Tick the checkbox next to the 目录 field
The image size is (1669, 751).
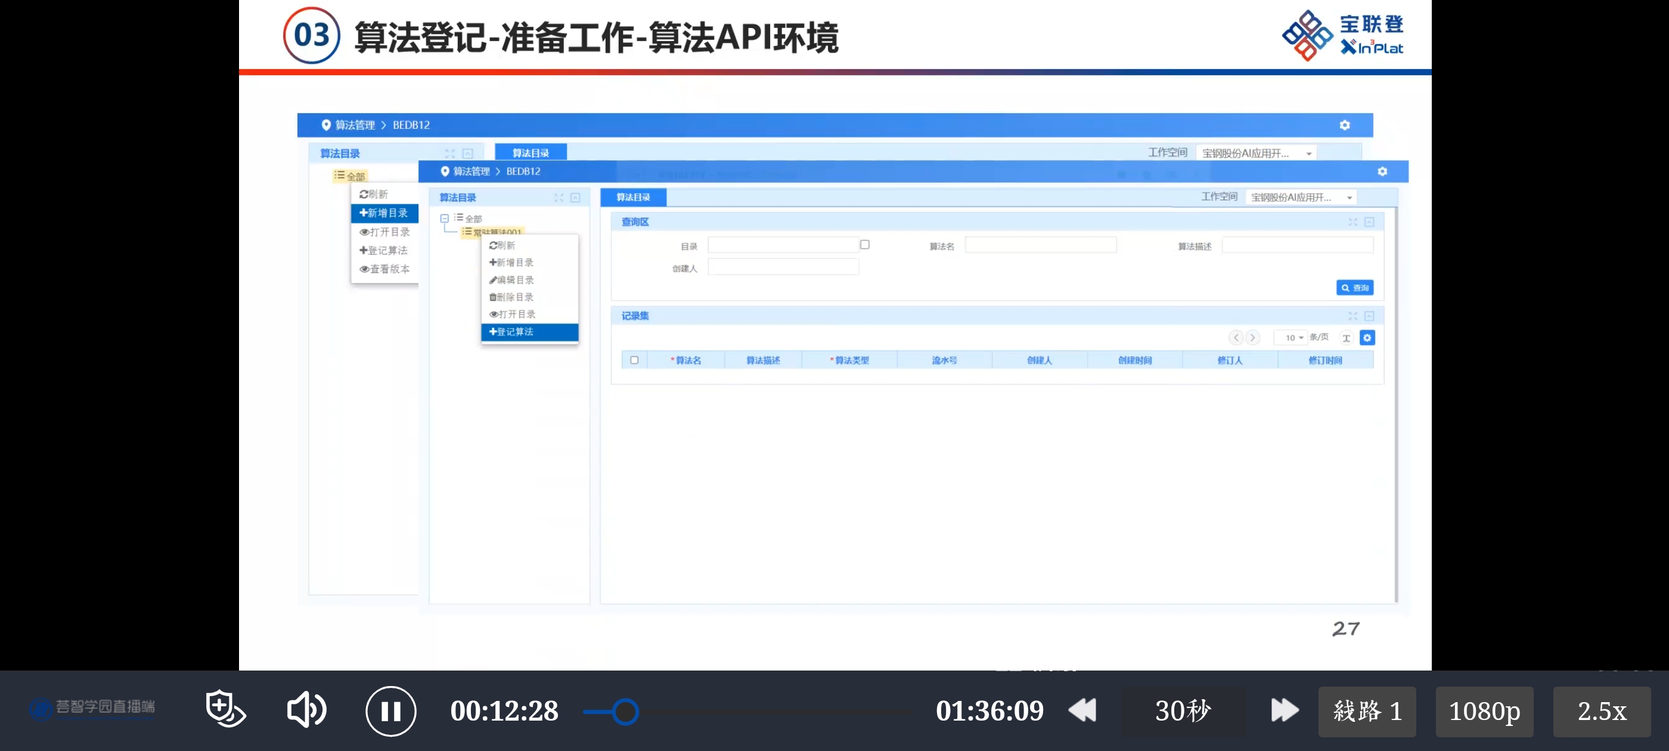[864, 245]
